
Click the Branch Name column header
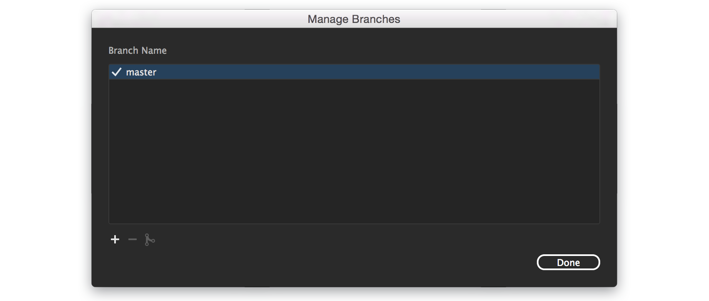coord(138,50)
